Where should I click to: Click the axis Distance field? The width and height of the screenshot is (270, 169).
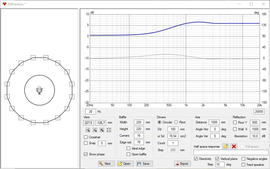(x=214, y=122)
